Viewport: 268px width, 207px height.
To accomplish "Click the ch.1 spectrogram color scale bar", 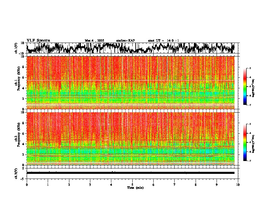I will click(245, 87).
